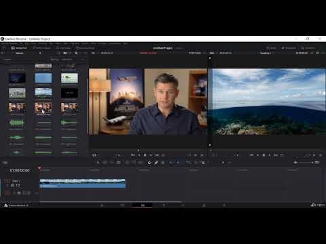Go to next edit in timeline viewer
The width and height of the screenshot is (326, 244).
click(276, 155)
